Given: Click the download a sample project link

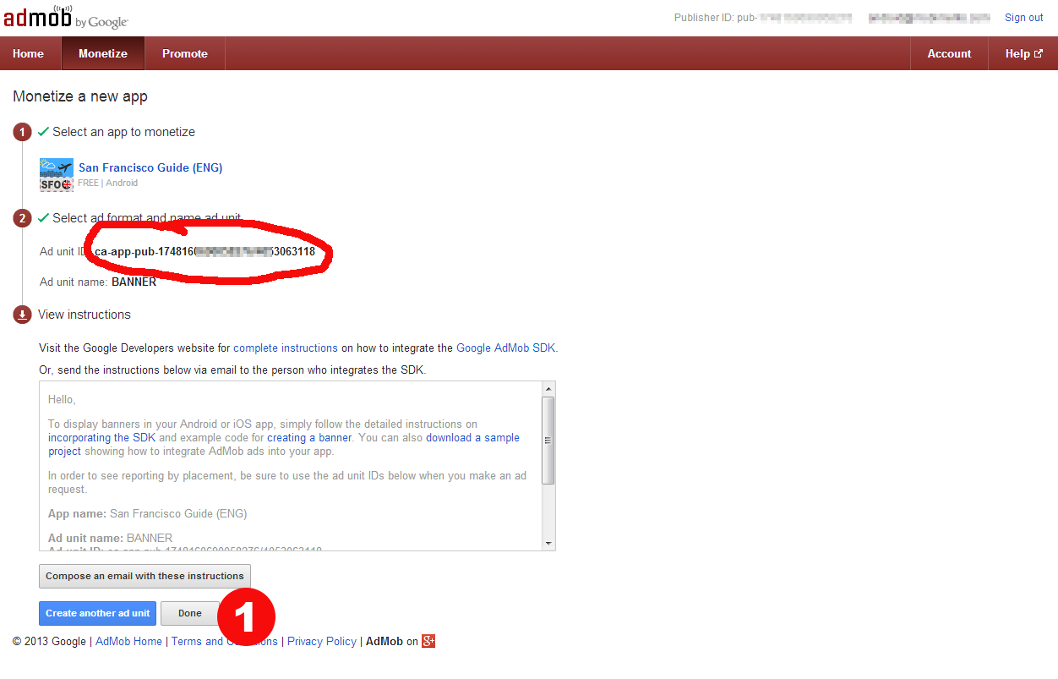Looking at the screenshot, I should click(x=472, y=438).
